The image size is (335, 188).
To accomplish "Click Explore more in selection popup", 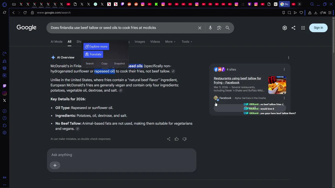I will [x=96, y=46].
